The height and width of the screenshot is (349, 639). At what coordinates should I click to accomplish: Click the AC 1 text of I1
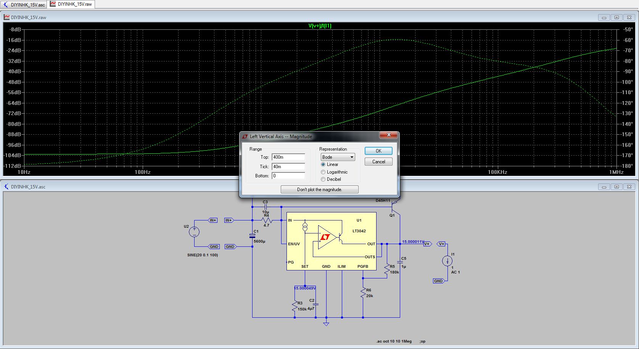pos(456,272)
